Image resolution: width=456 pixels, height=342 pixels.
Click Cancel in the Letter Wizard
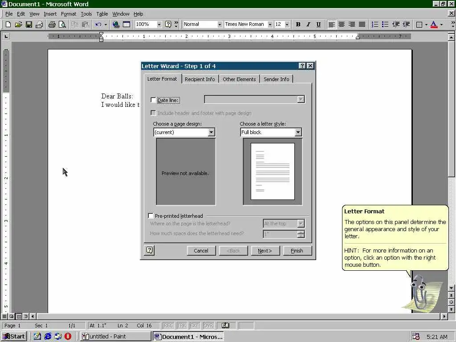click(201, 250)
